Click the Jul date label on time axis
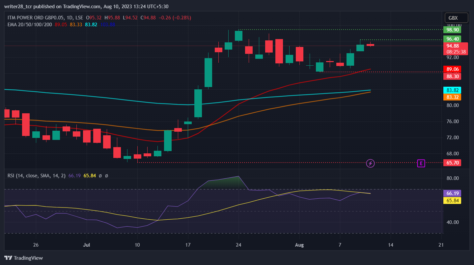 tap(87, 245)
